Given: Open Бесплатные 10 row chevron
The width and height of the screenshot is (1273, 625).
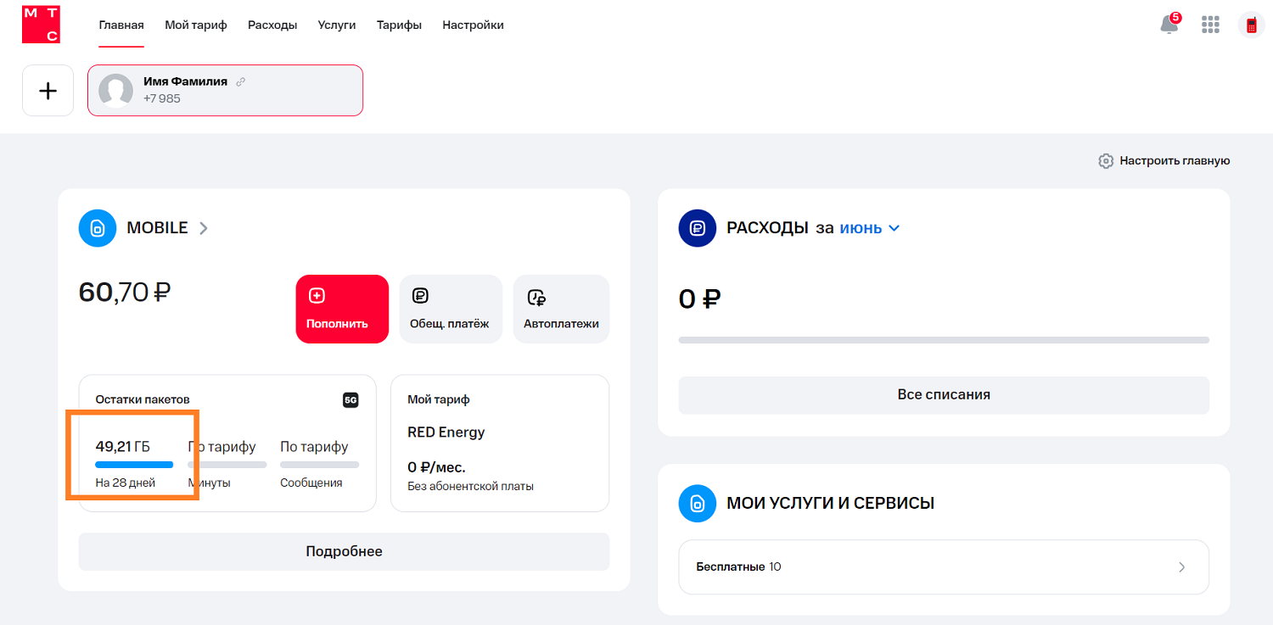Looking at the screenshot, I should [x=1182, y=567].
